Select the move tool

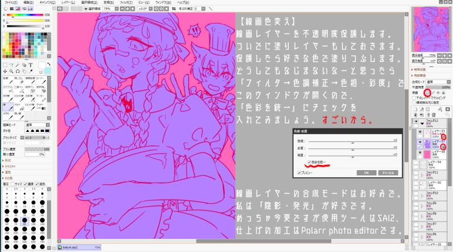pos(5,71)
